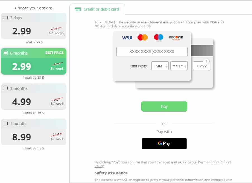Click the Discover Network logo
Viewport: 252px width, 183px height.
tap(176, 38)
